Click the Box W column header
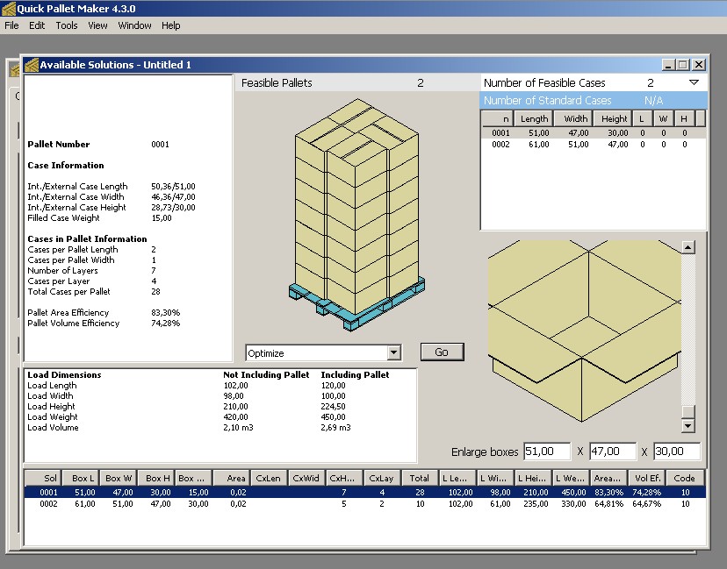The height and width of the screenshot is (569, 727). 118,478
